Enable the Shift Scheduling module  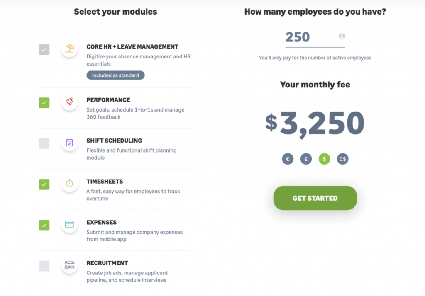[44, 143]
